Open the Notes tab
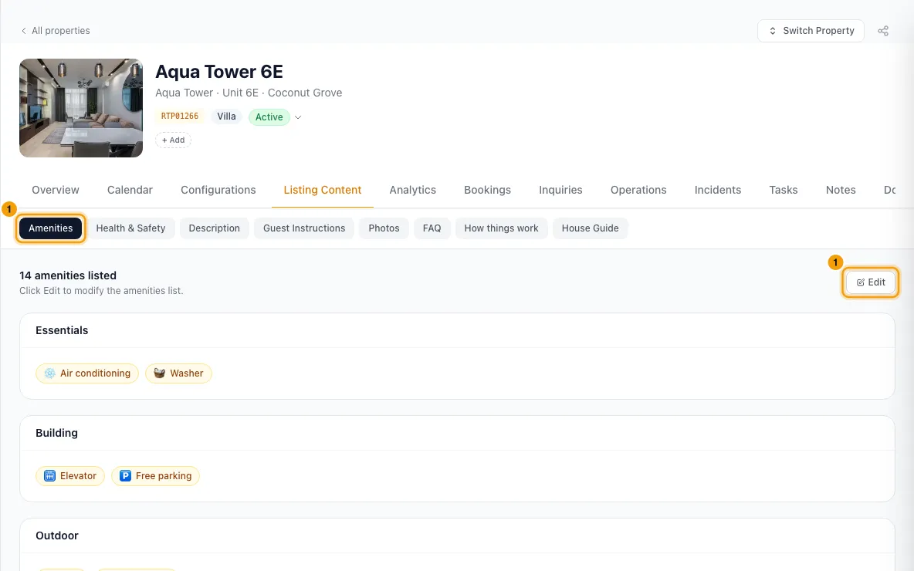This screenshot has width=914, height=571. pyautogui.click(x=841, y=190)
